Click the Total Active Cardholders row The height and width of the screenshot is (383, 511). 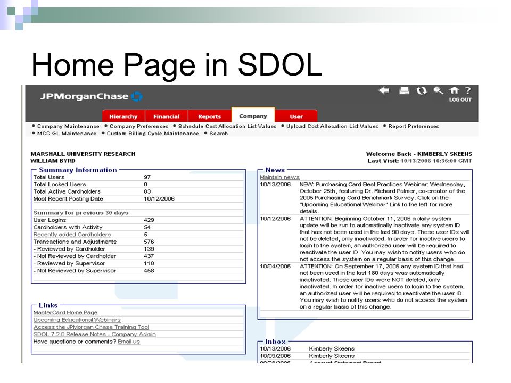click(x=138, y=191)
